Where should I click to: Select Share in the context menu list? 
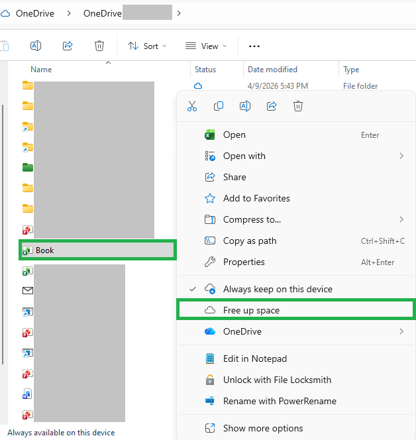point(297,178)
